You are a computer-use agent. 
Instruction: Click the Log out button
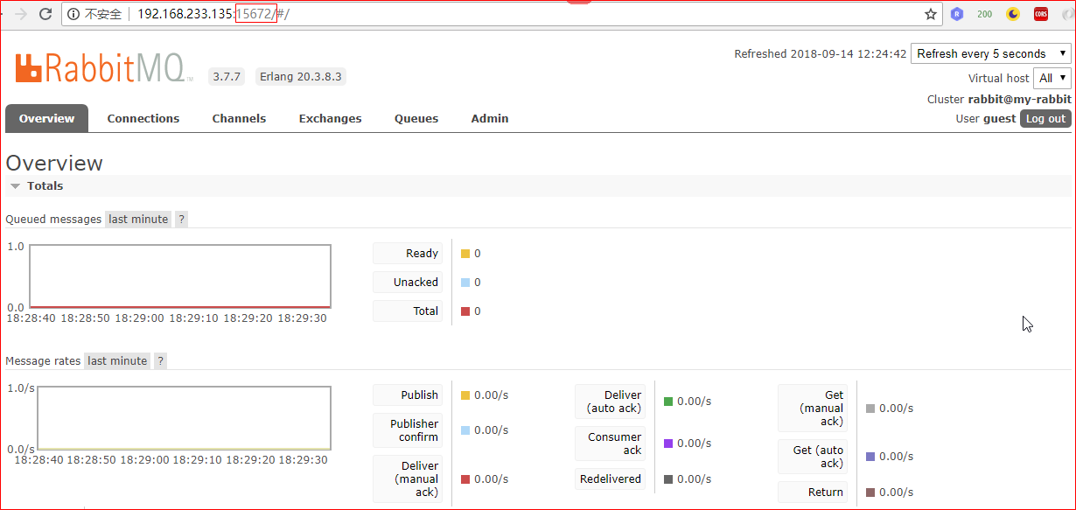[x=1045, y=119]
